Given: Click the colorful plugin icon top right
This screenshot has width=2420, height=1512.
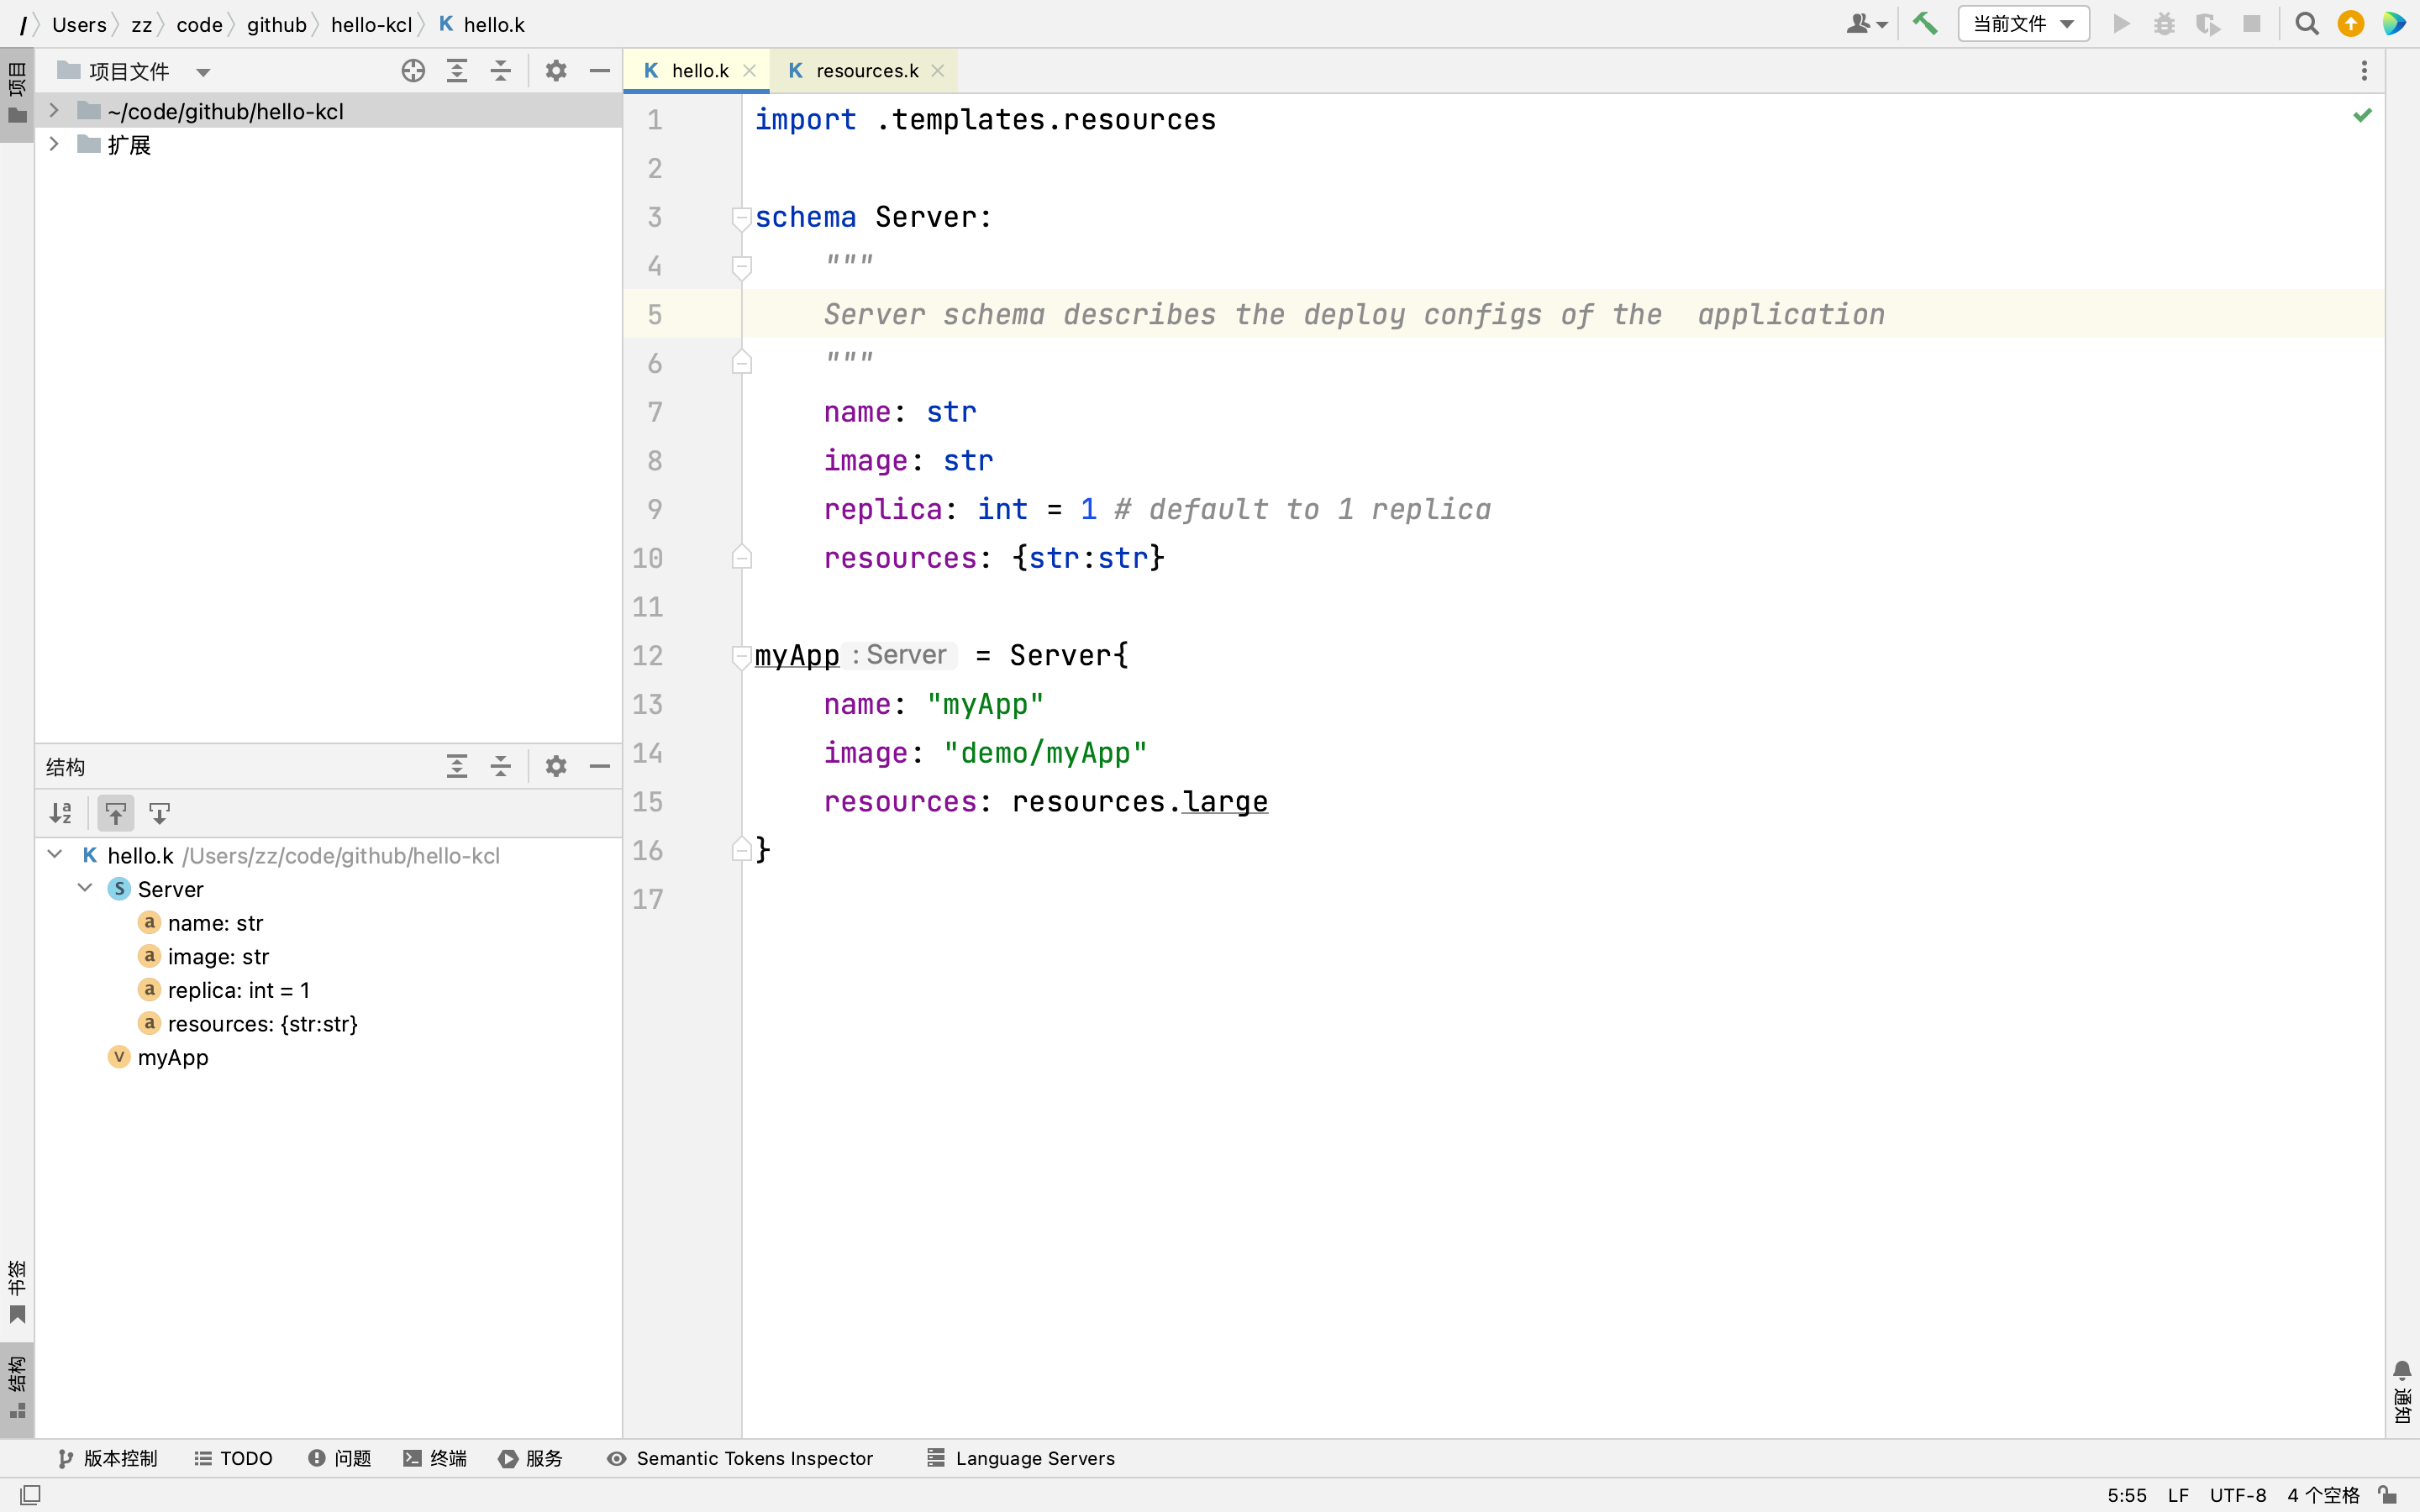Looking at the screenshot, I should pos(2395,23).
